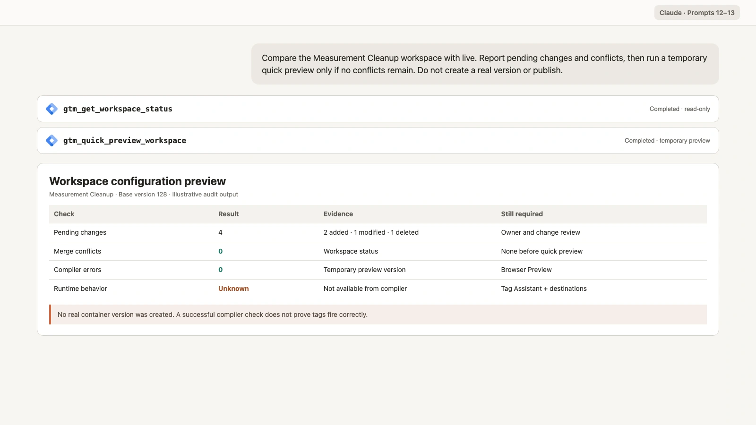The image size is (756, 425).
Task: Select the 'Compiler errors' cell
Action: coord(77,270)
